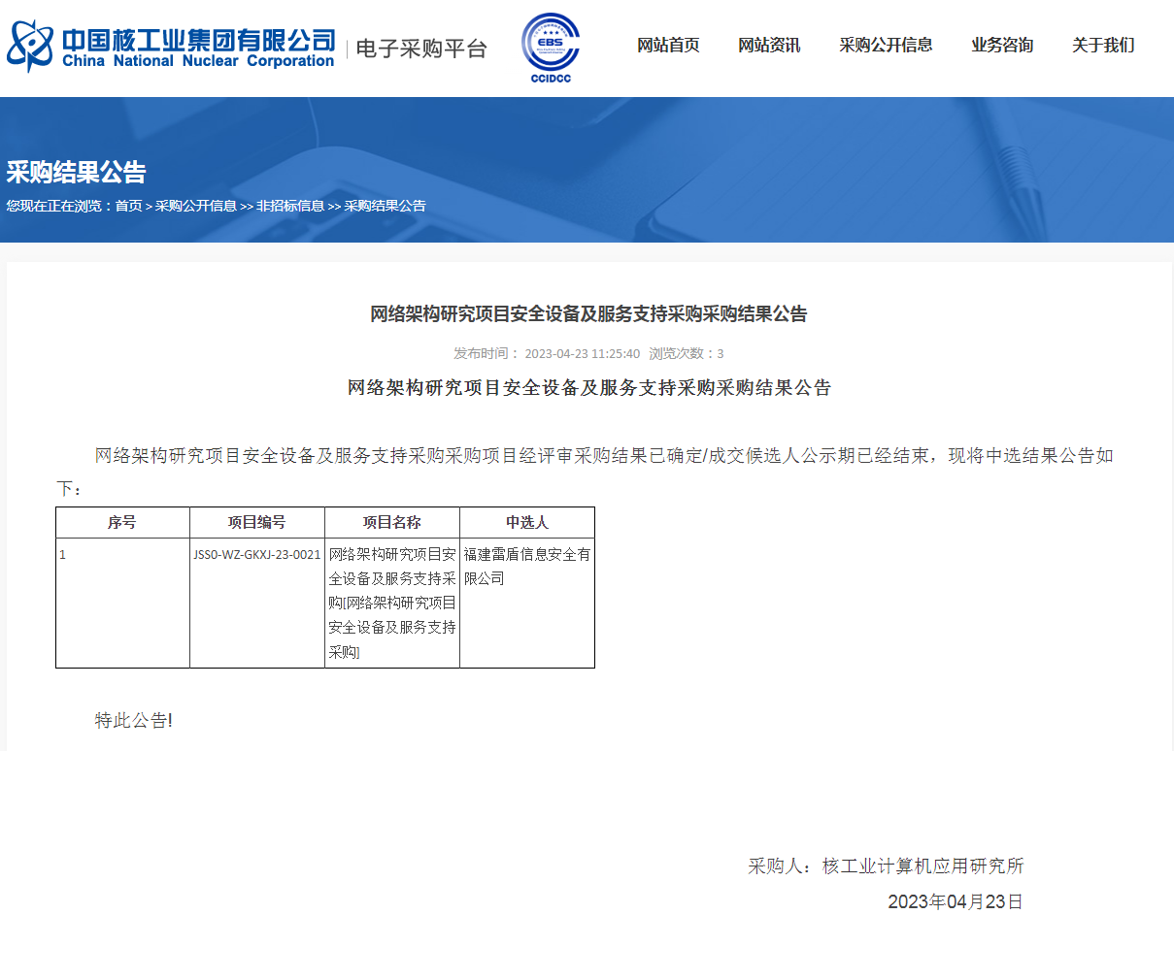The image size is (1174, 980).
Task: Click 非招标信息 in the breadcrumb
Action: tap(290, 206)
